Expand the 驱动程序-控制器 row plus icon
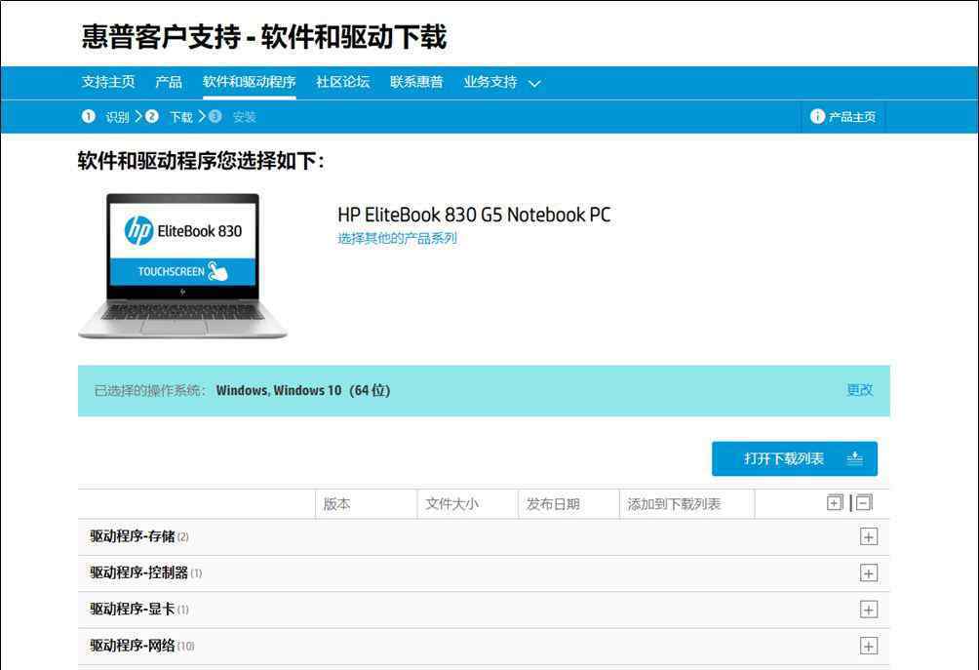The width and height of the screenshot is (979, 670). coord(869,572)
